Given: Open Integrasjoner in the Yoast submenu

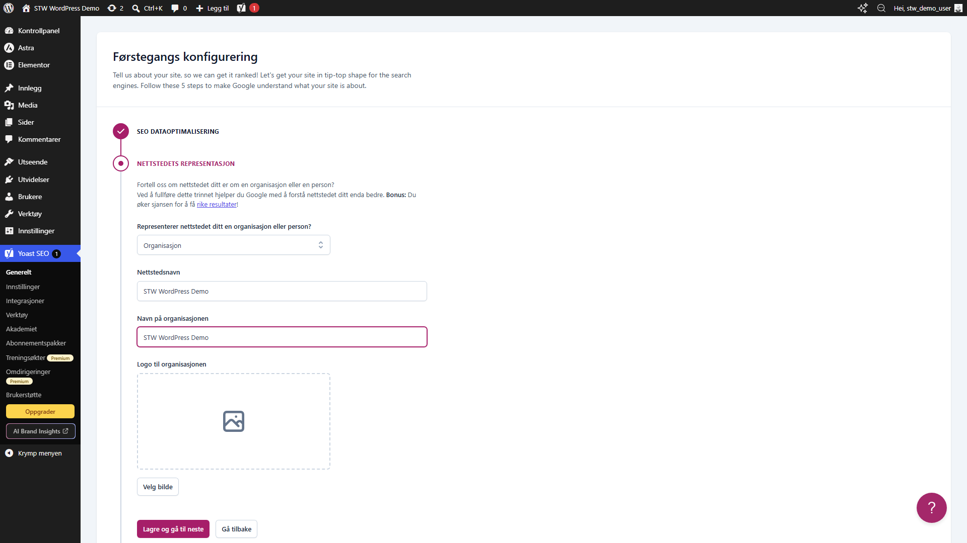Looking at the screenshot, I should click(x=25, y=301).
